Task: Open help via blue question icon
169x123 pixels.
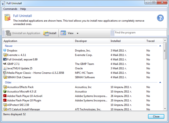Action: (x=160, y=18)
